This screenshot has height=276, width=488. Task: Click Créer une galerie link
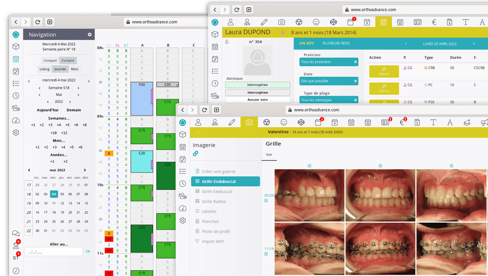218,171
